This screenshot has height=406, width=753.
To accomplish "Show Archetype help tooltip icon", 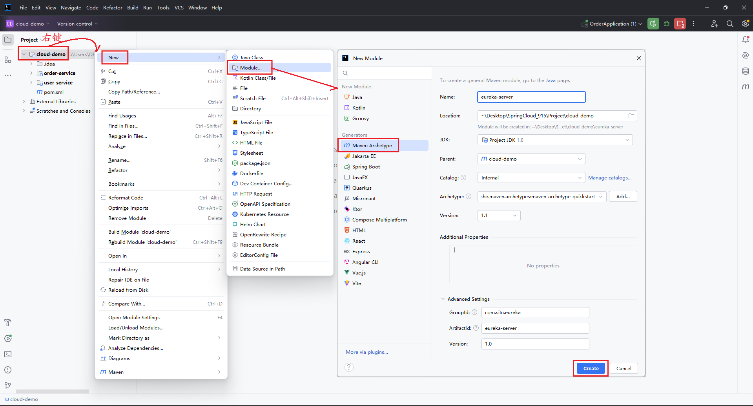I will coord(469,196).
